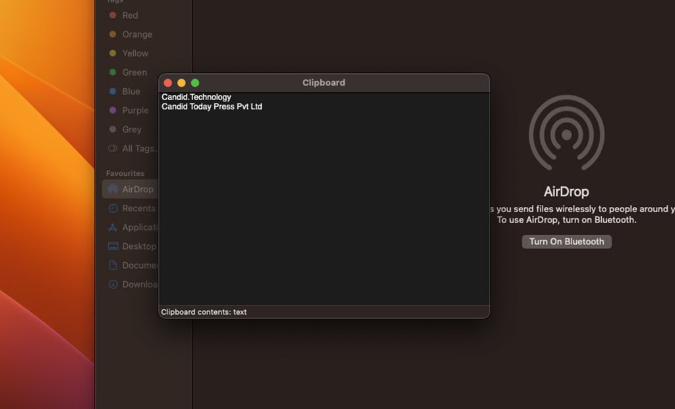Select the Red tag in Finder sidebar
The width and height of the screenshot is (675, 409).
coord(130,16)
